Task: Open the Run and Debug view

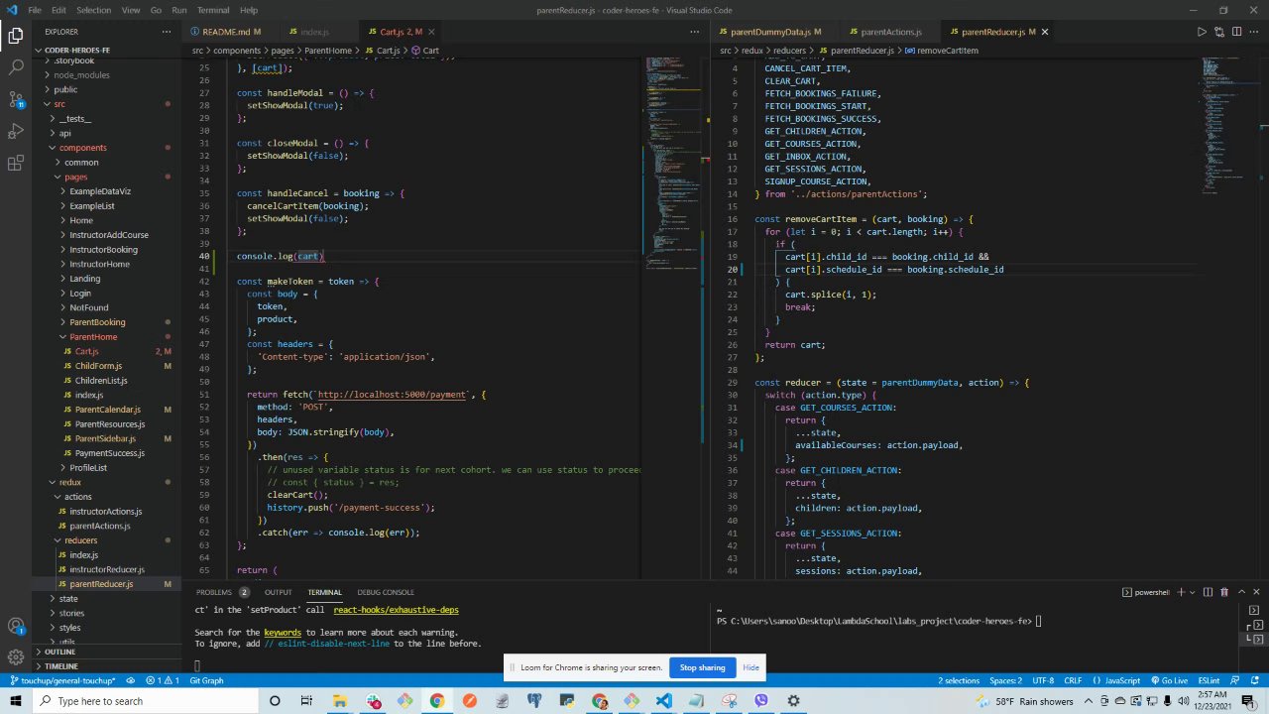Action: (16, 131)
